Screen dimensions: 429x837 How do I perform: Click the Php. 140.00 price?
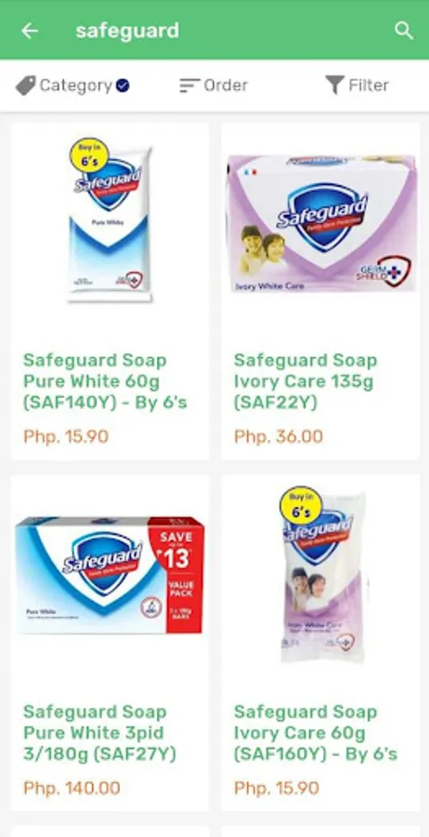click(x=71, y=788)
